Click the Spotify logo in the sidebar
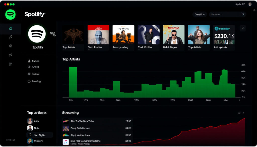 [10, 14]
